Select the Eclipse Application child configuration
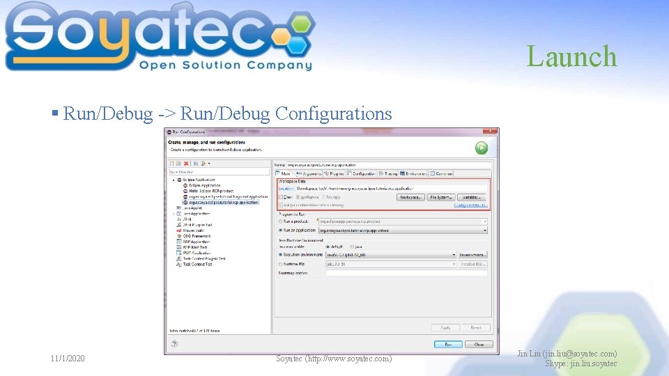 204,185
